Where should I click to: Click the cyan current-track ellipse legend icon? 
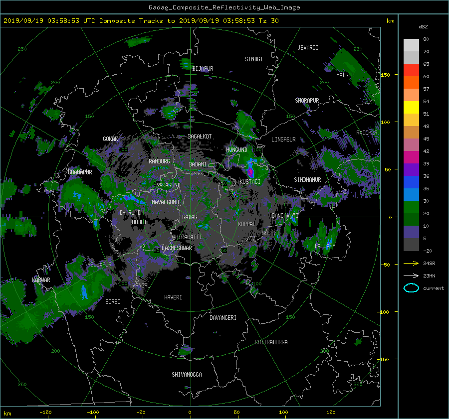click(x=411, y=288)
